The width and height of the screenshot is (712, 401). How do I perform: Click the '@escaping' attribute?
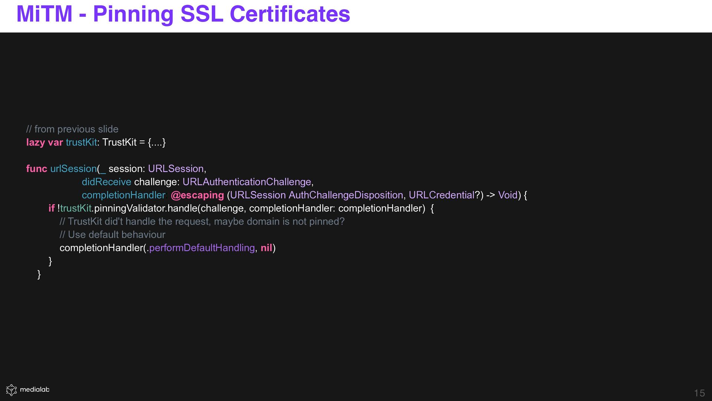(x=197, y=195)
